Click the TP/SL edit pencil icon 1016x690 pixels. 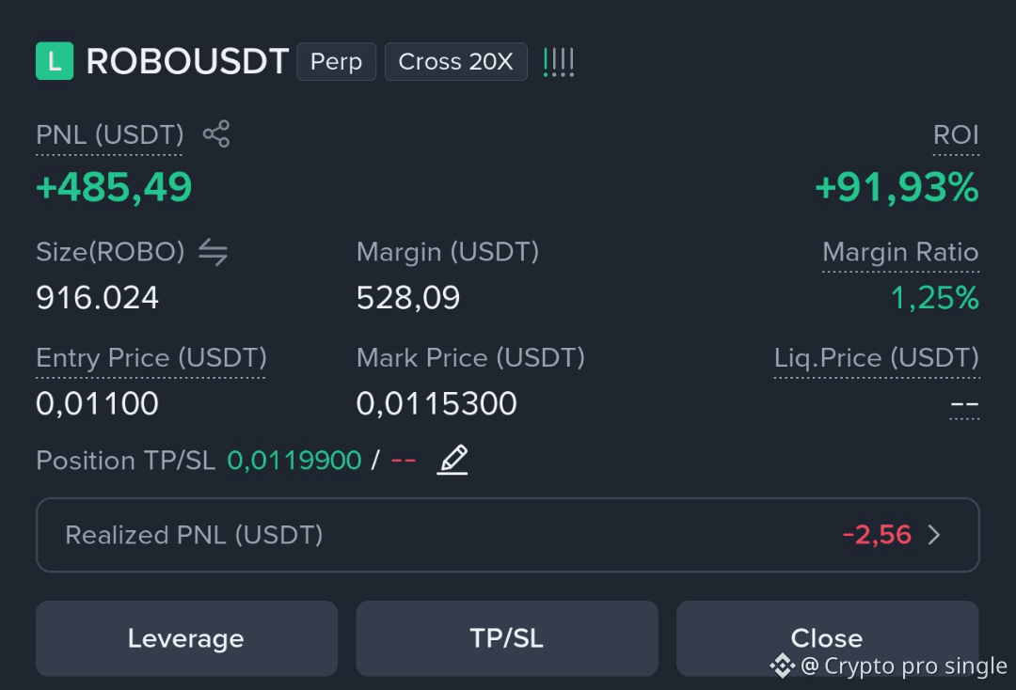click(x=452, y=460)
